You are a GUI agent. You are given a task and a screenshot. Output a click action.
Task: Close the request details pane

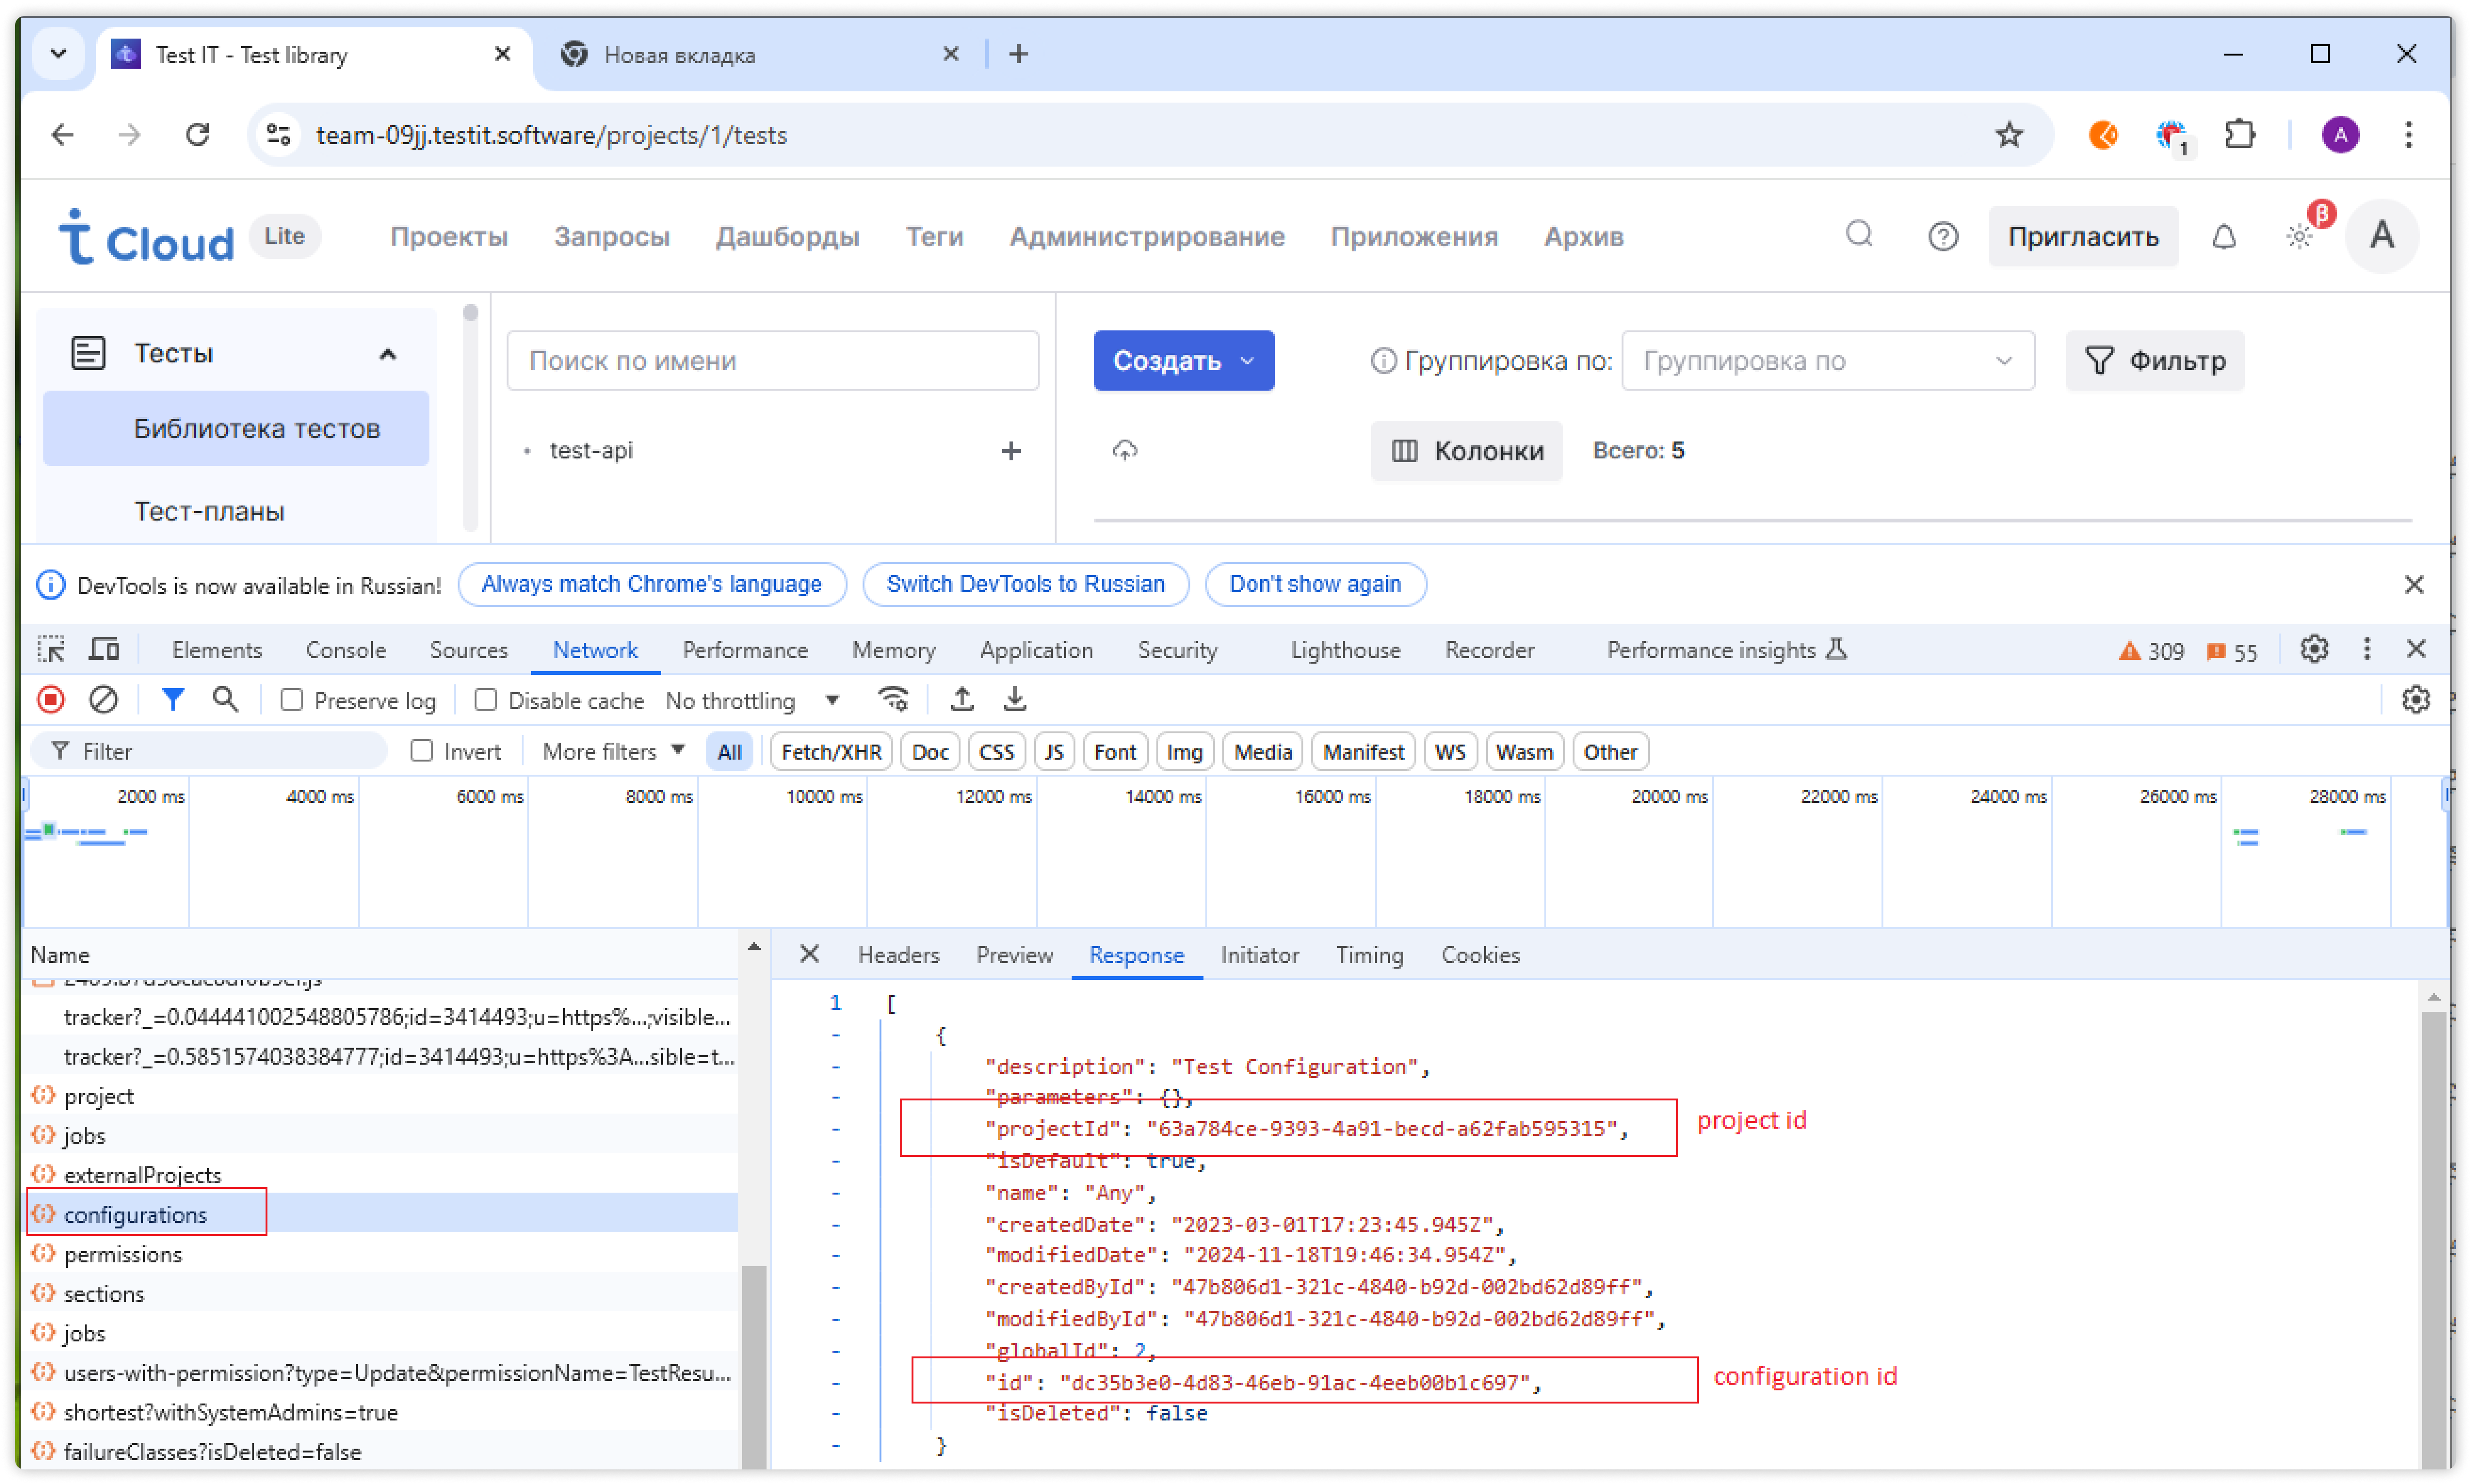tap(809, 955)
